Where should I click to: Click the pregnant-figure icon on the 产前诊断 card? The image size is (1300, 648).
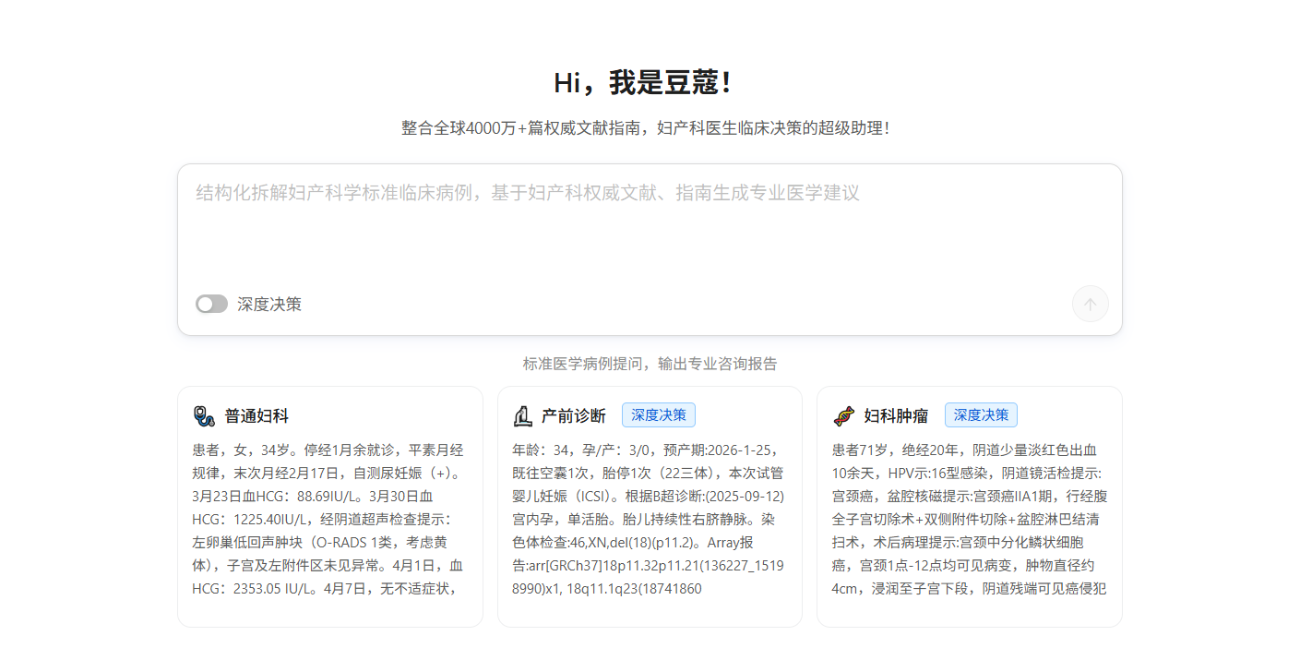(522, 415)
